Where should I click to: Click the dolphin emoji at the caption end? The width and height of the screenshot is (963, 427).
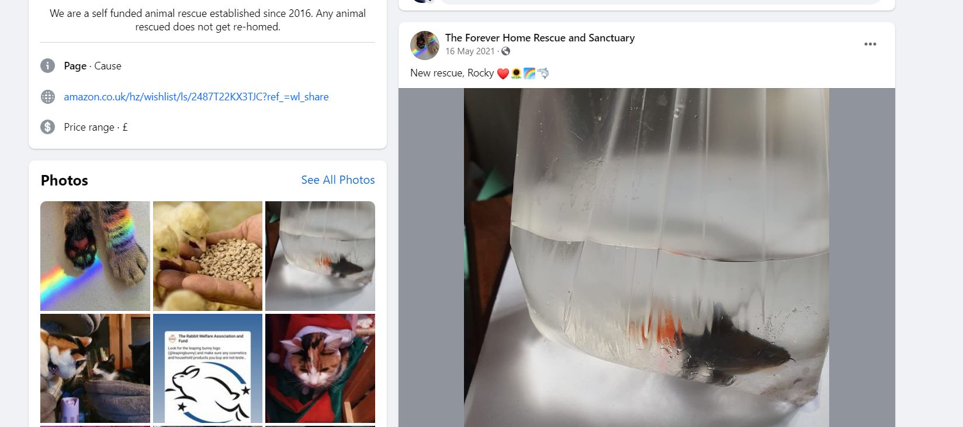pos(543,73)
